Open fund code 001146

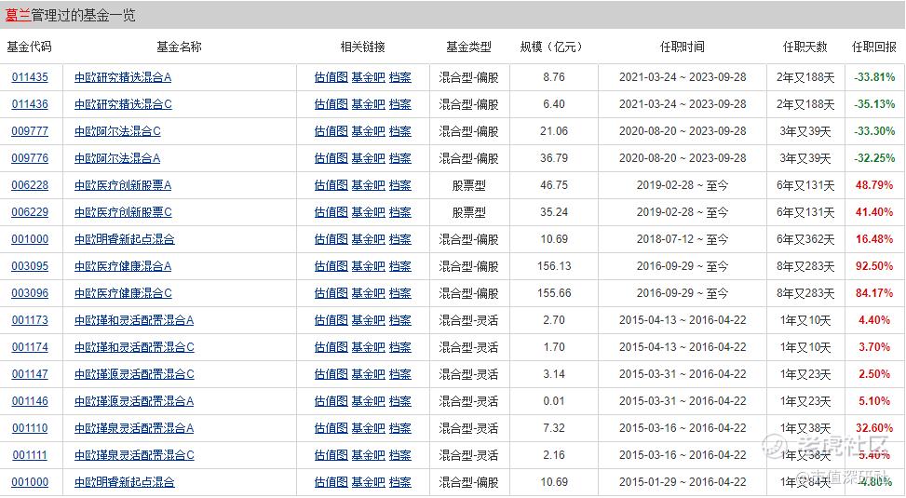point(30,401)
